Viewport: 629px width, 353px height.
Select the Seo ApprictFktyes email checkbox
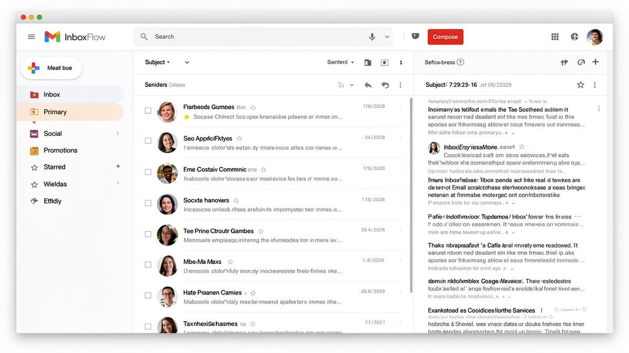coord(148,141)
